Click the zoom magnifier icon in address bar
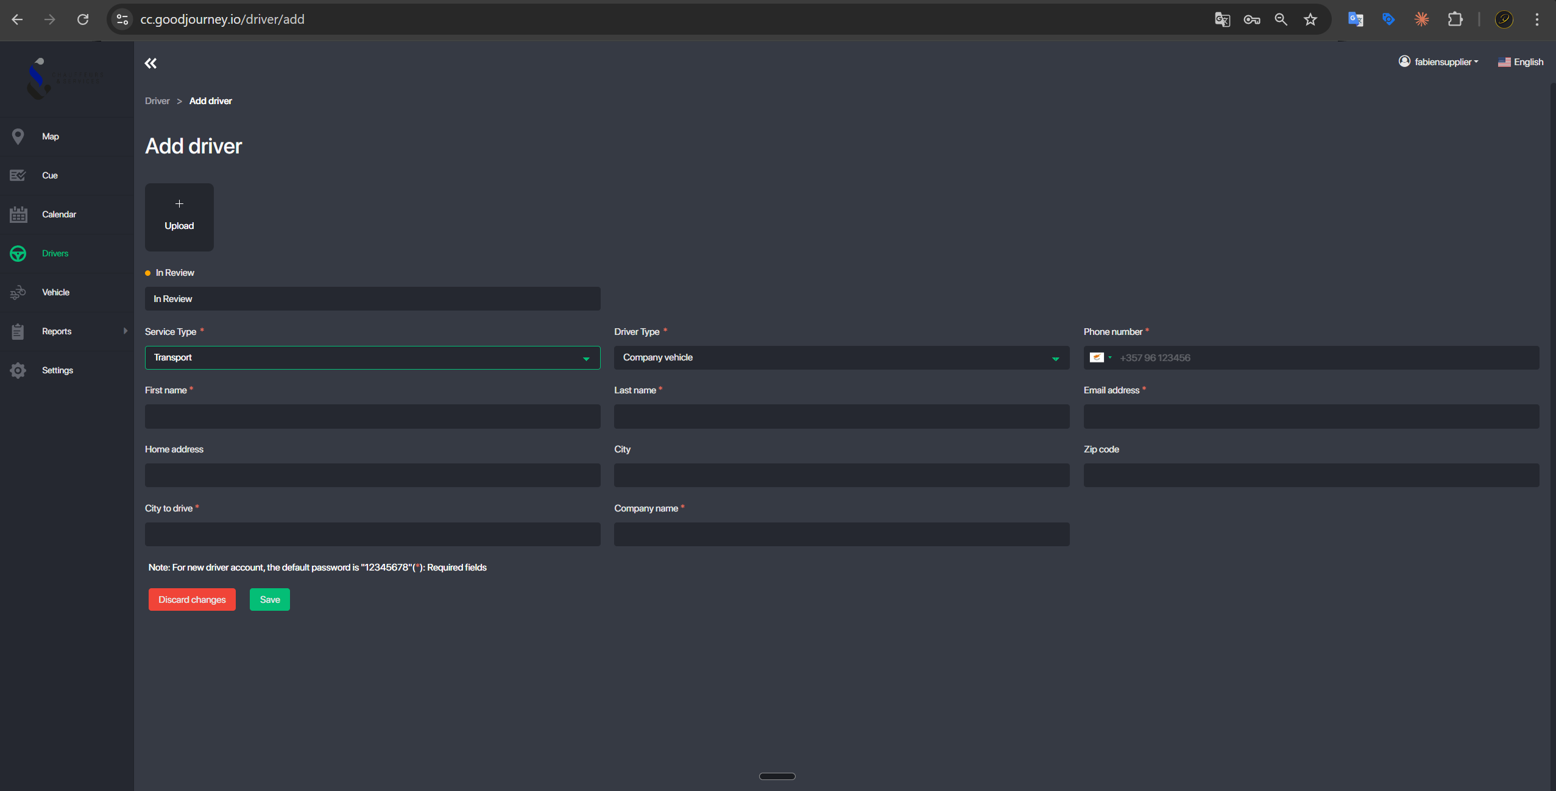 click(x=1281, y=19)
